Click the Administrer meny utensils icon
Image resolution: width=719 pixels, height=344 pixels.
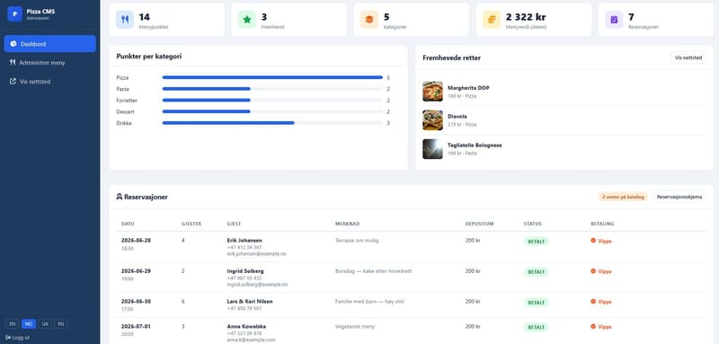(x=13, y=62)
